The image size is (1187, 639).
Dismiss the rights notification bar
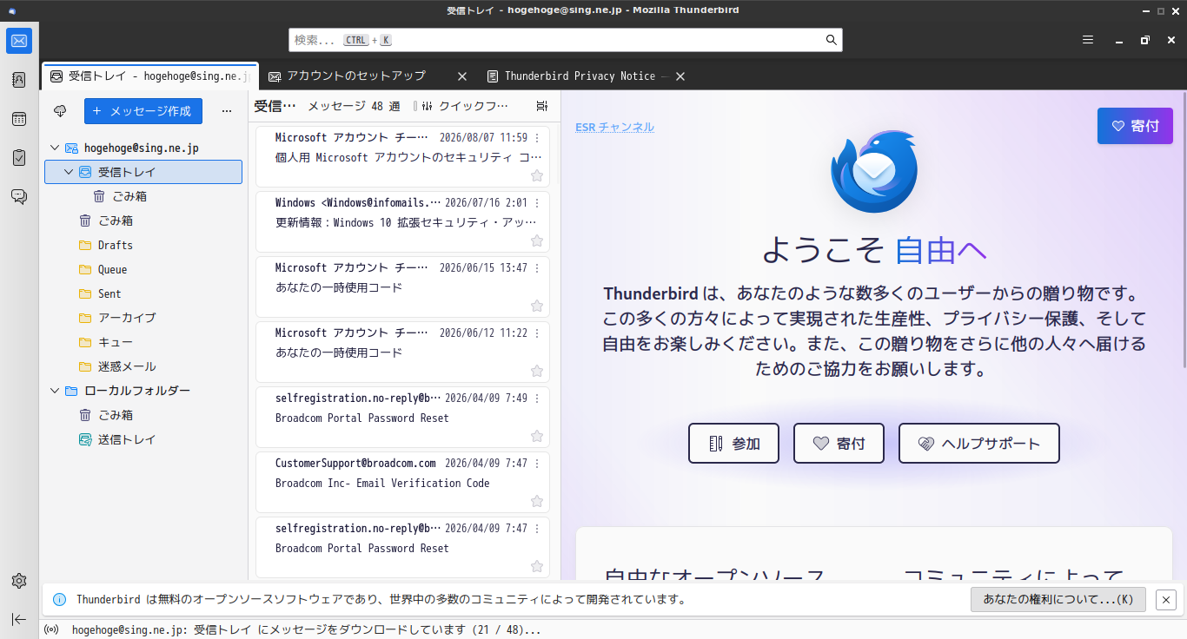(x=1166, y=599)
